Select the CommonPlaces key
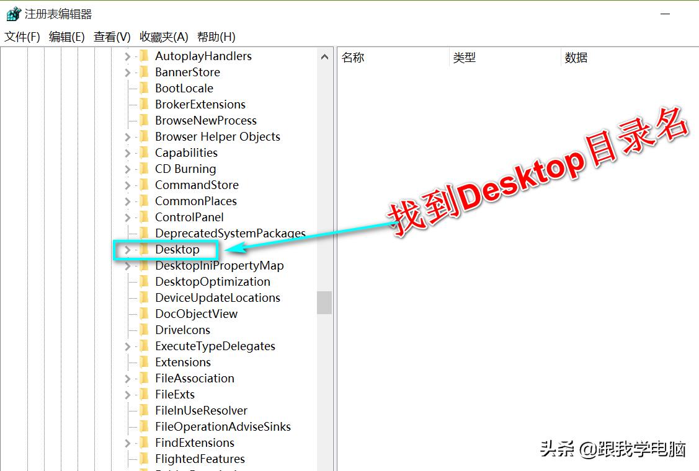 196,201
